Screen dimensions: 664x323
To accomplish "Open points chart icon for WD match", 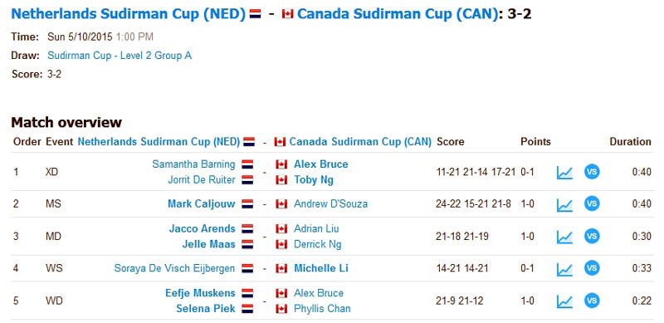I will point(564,301).
